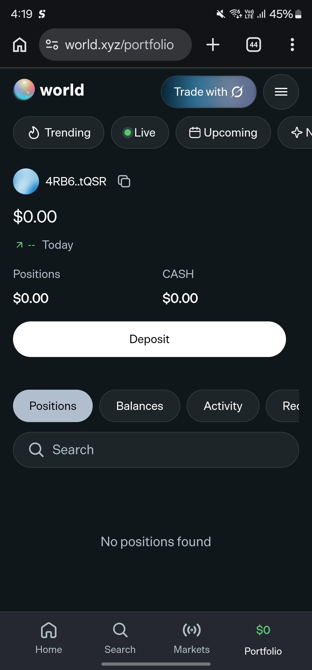Tap the wallet avatar circle
This screenshot has height=670, width=312.
click(x=26, y=181)
